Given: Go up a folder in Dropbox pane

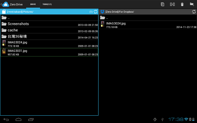Looking at the screenshot, I should 148,18.
